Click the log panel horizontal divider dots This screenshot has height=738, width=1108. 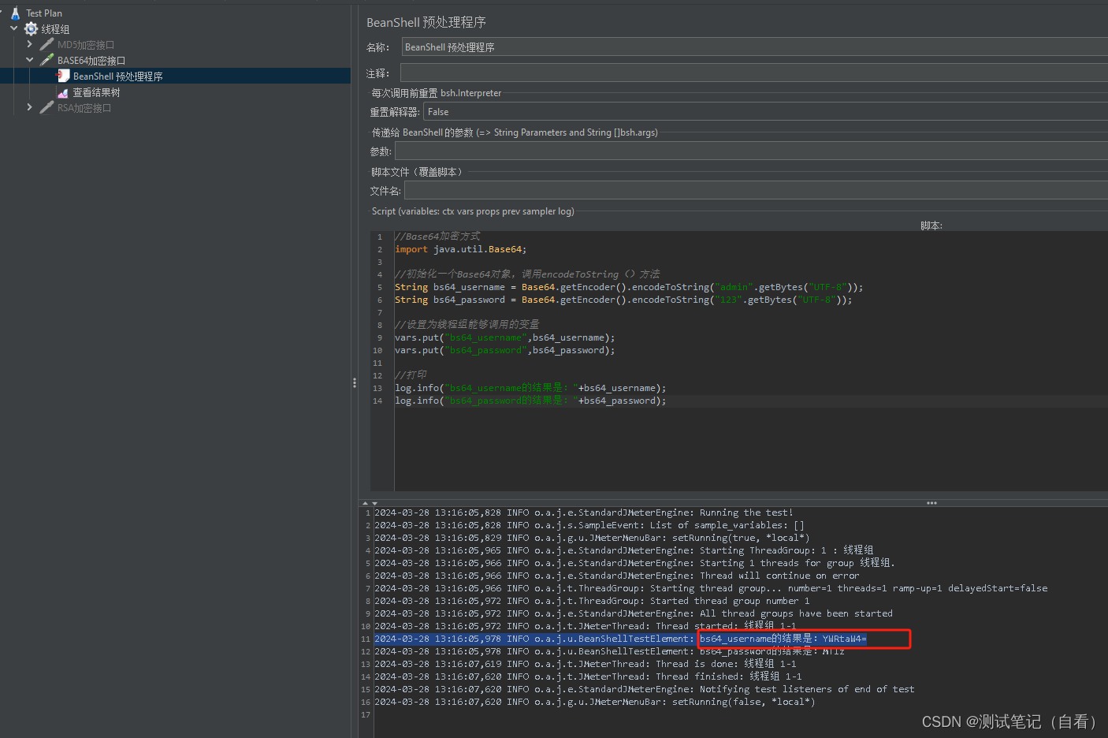[x=931, y=503]
